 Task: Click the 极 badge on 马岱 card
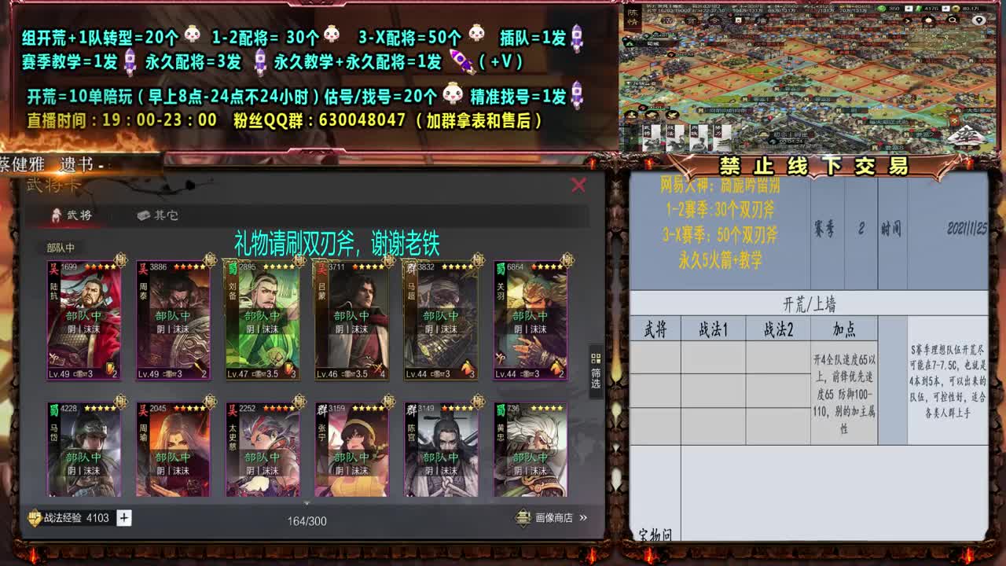click(x=120, y=402)
